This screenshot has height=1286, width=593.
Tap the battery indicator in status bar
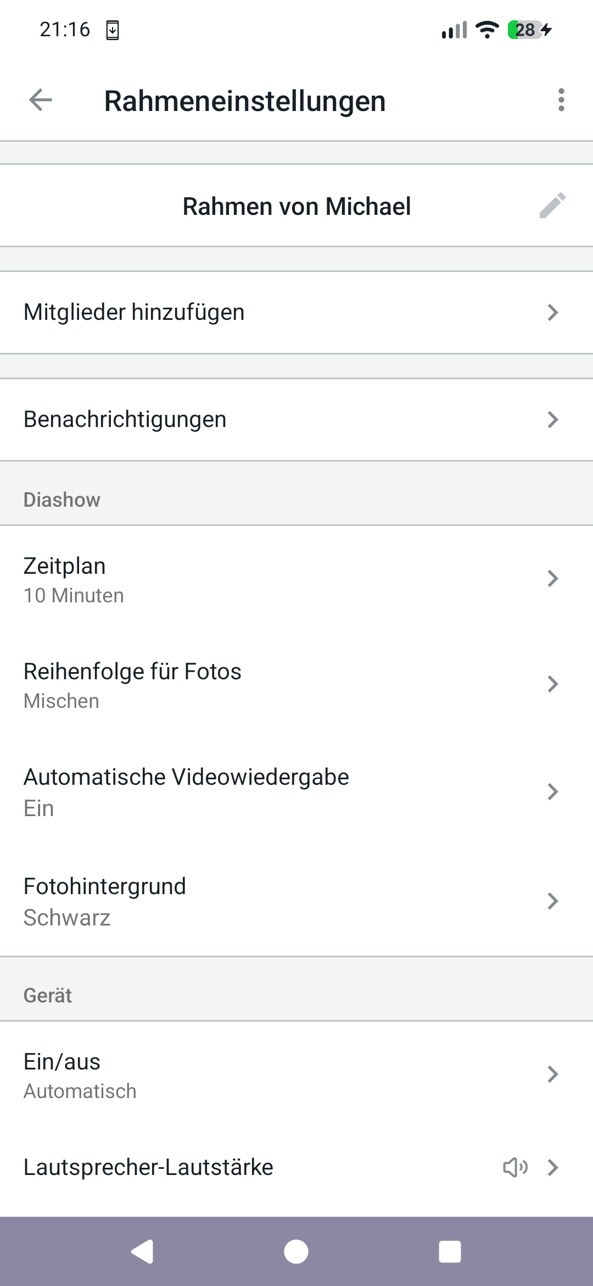click(525, 30)
